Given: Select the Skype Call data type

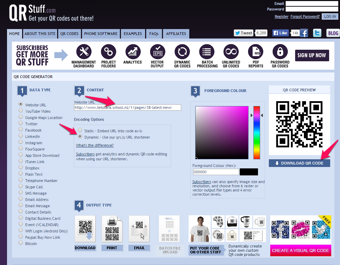Looking at the screenshot, I should click(x=21, y=186).
